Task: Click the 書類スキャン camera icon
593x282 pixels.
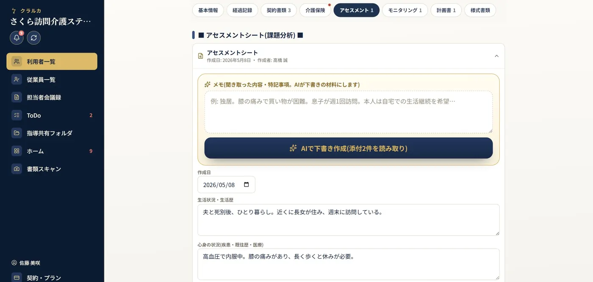Action: coord(17,169)
